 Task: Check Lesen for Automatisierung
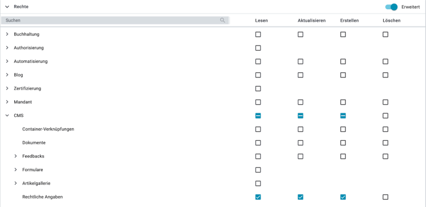click(258, 62)
